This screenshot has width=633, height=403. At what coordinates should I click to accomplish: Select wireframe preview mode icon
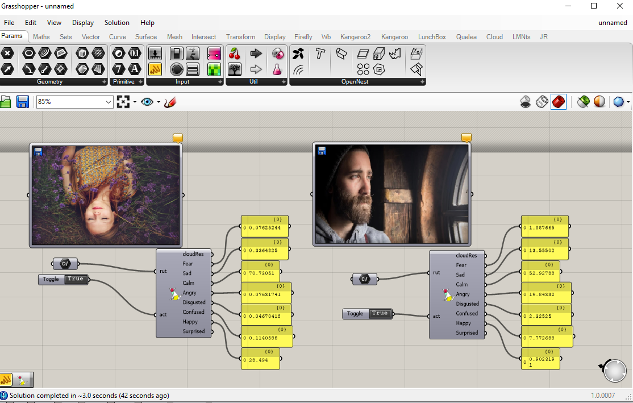click(542, 102)
